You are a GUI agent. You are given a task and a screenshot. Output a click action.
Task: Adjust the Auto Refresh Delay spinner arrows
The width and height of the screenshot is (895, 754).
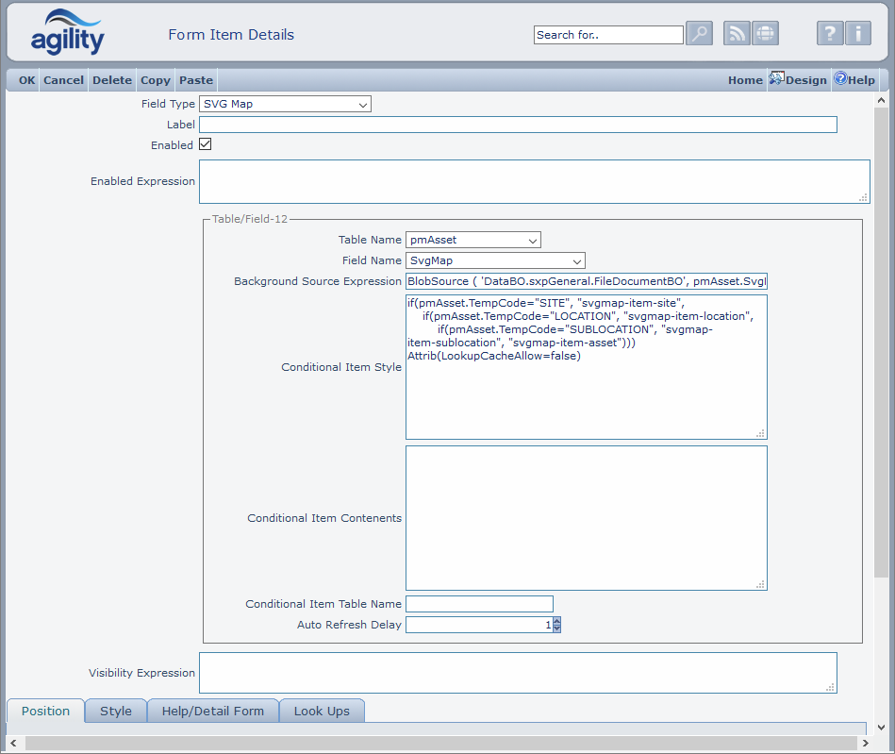click(x=556, y=625)
